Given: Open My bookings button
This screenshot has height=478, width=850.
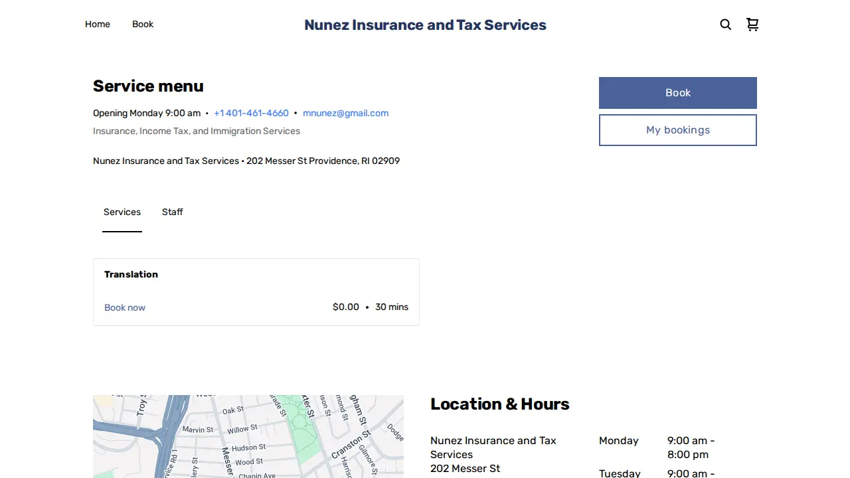Looking at the screenshot, I should (678, 130).
